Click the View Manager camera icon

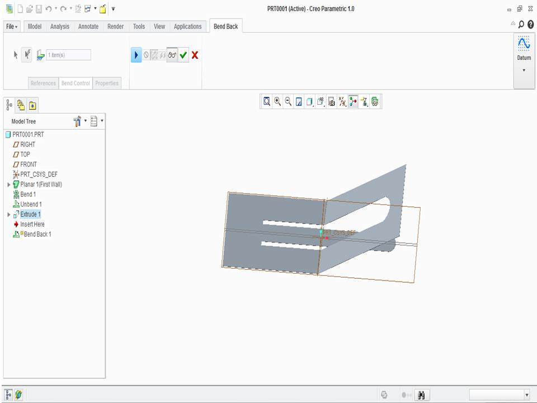[331, 102]
